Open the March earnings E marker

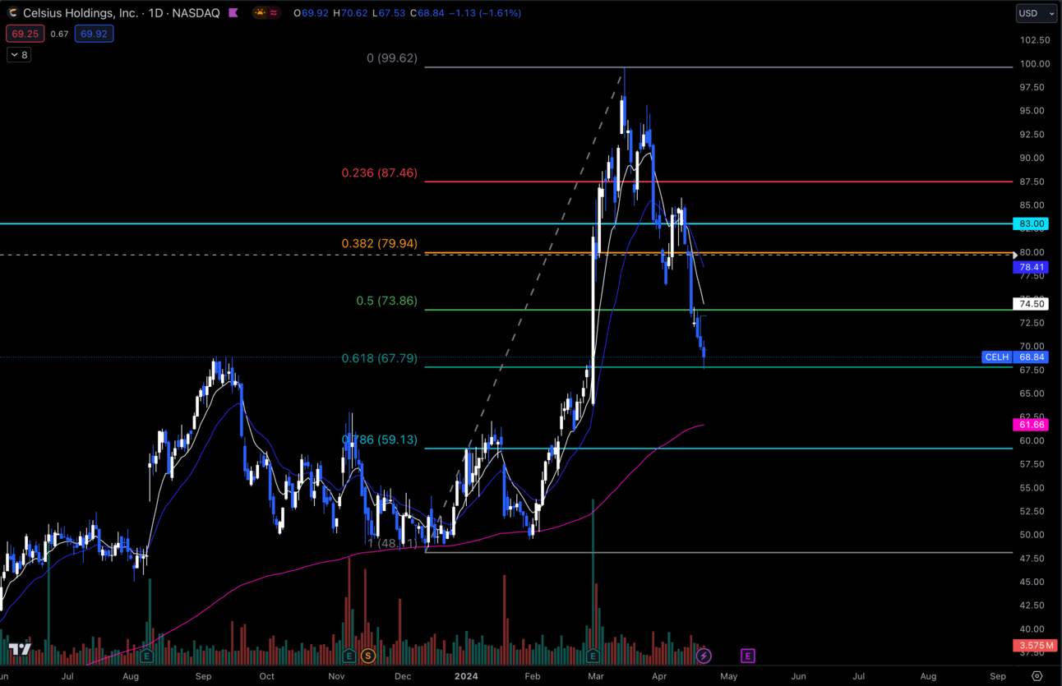tap(593, 656)
